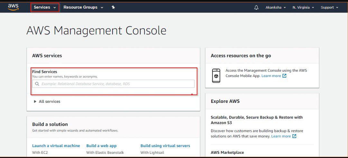Click the mobile app phone icon

[216, 76]
